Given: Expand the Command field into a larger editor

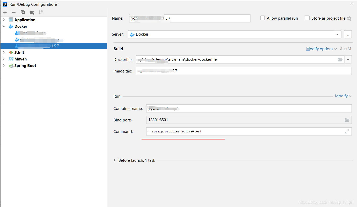Looking at the screenshot, I should point(347,131).
